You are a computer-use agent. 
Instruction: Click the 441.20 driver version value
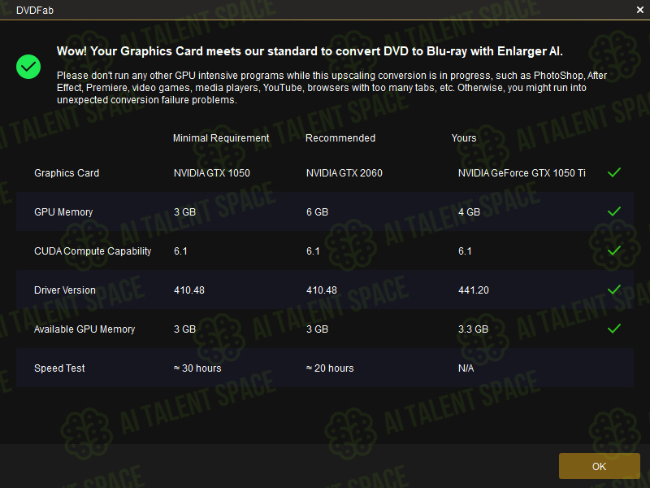pos(474,290)
